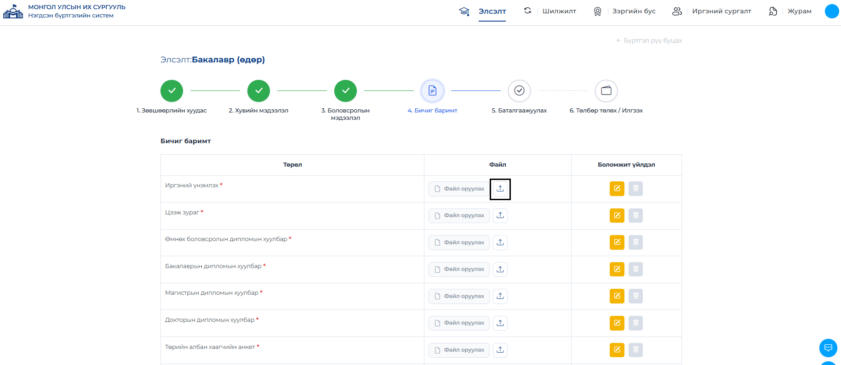The height and width of the screenshot is (365, 841).
Task: Click upload icon for Иргэний үнэмлэх row
Action: tap(500, 189)
